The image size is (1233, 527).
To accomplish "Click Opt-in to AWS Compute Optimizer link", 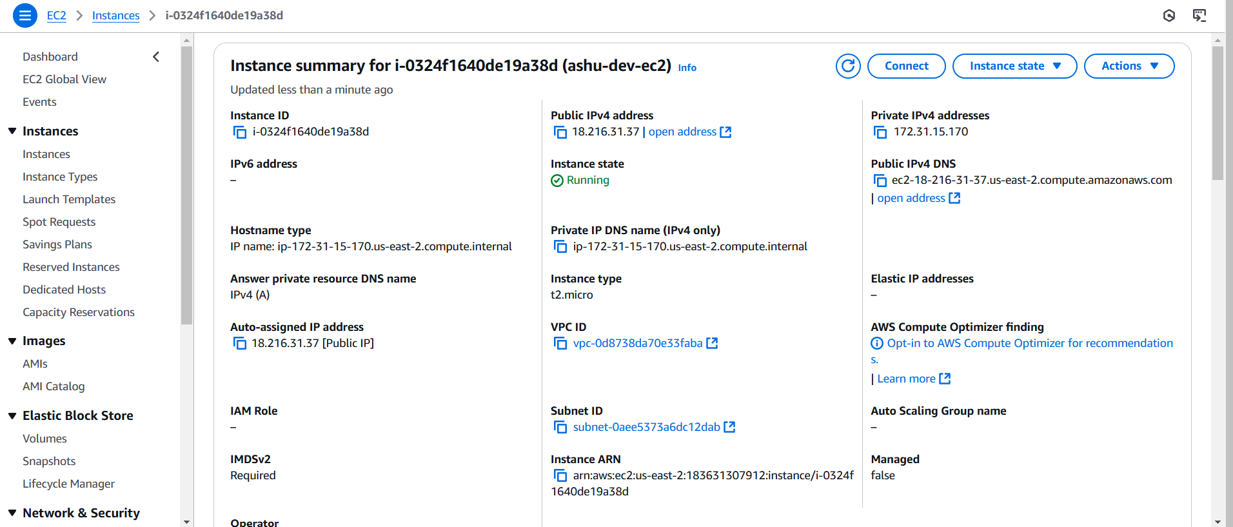I will coord(1030,343).
